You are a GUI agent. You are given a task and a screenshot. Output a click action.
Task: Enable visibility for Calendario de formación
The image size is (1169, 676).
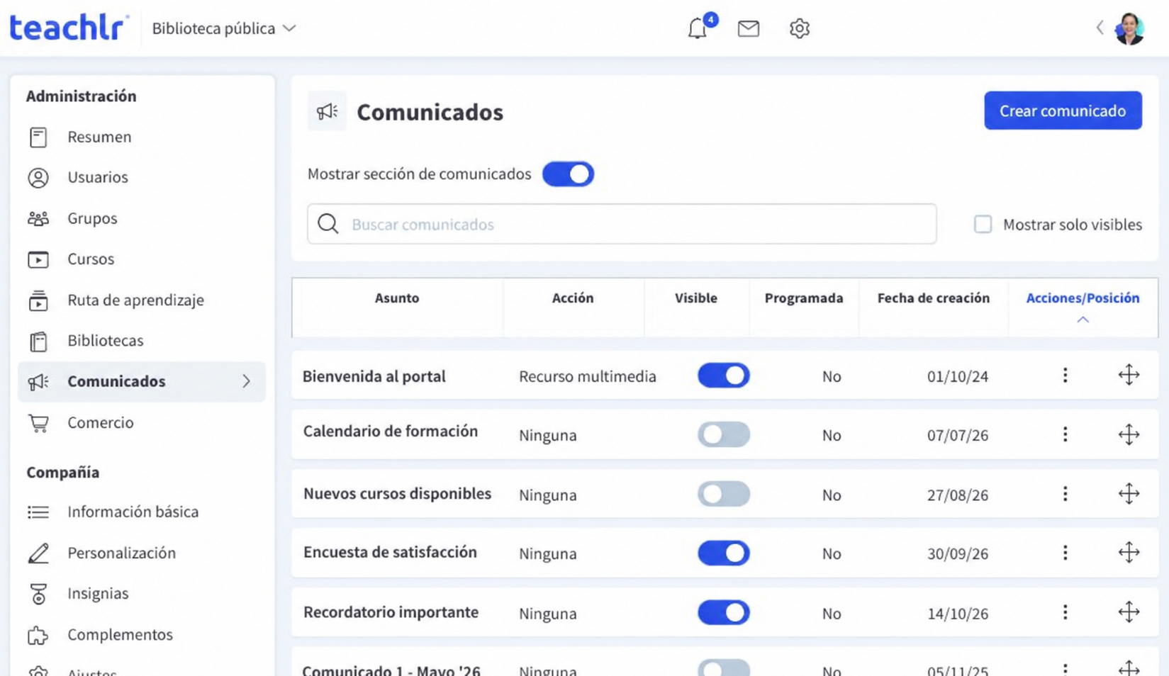pyautogui.click(x=723, y=434)
